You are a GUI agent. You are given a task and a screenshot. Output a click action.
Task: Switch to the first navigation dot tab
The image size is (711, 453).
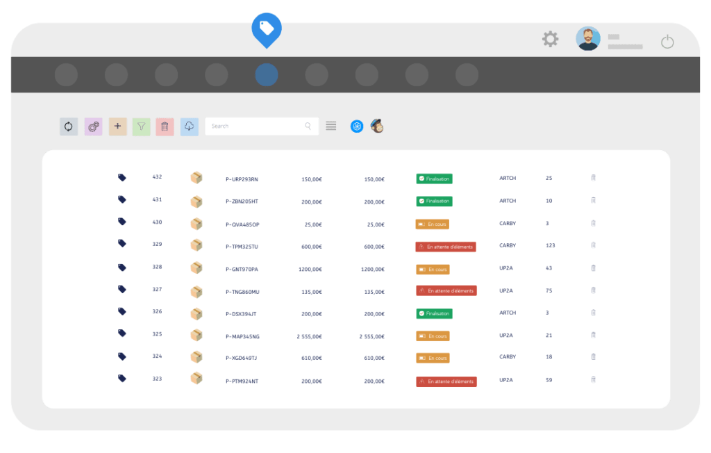[x=66, y=74]
